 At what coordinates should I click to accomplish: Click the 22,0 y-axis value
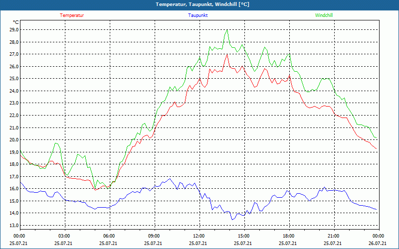14,116
